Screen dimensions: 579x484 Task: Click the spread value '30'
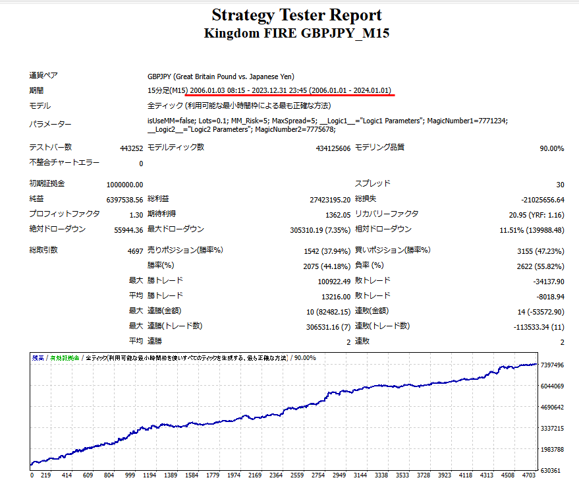pos(560,185)
